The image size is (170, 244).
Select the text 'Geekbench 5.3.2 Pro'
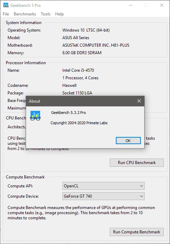pyautogui.click(x=68, y=113)
